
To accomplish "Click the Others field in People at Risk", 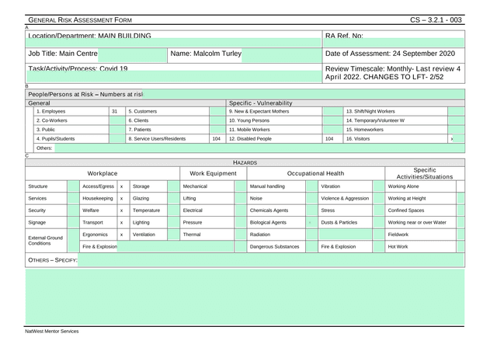I will coord(259,148).
